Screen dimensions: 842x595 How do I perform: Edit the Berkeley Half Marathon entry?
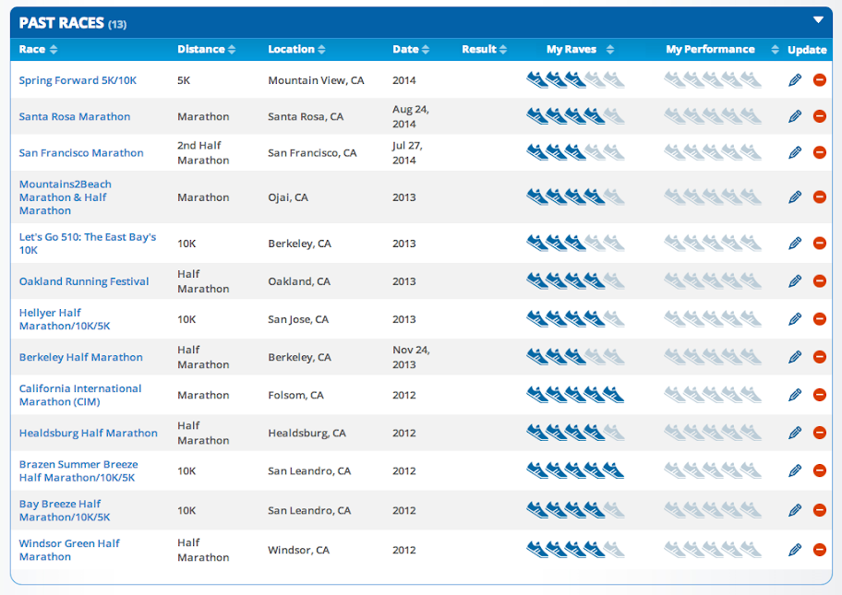[x=795, y=357]
